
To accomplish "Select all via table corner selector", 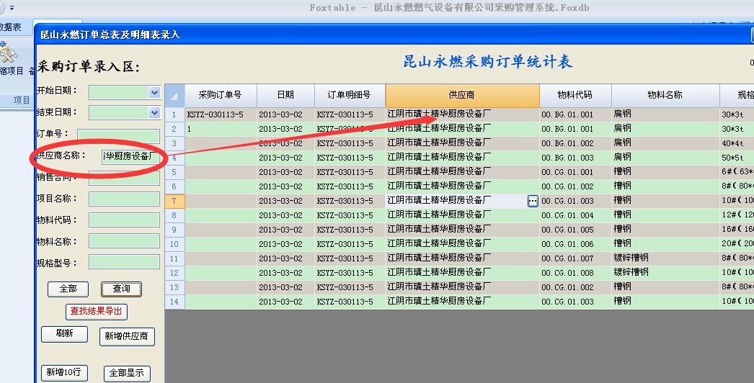I will (174, 96).
